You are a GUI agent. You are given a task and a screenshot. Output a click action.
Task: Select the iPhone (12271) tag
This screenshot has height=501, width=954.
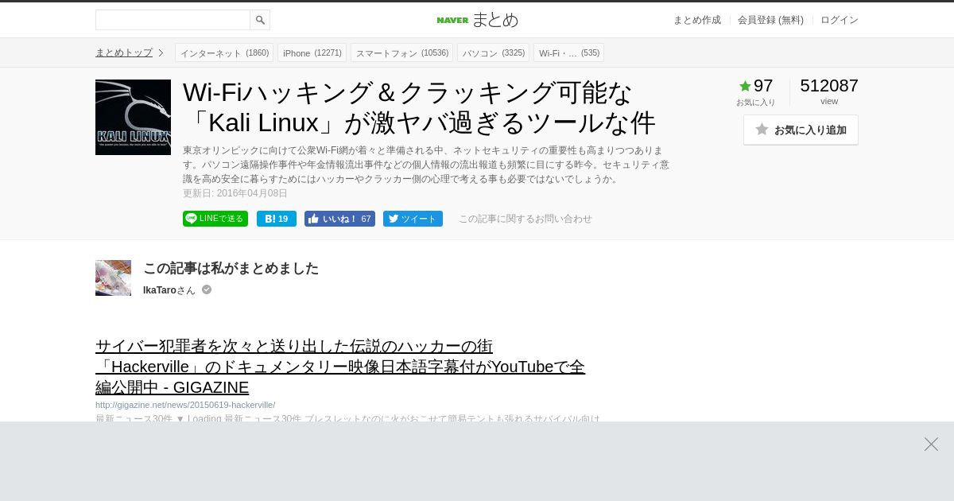(x=312, y=52)
